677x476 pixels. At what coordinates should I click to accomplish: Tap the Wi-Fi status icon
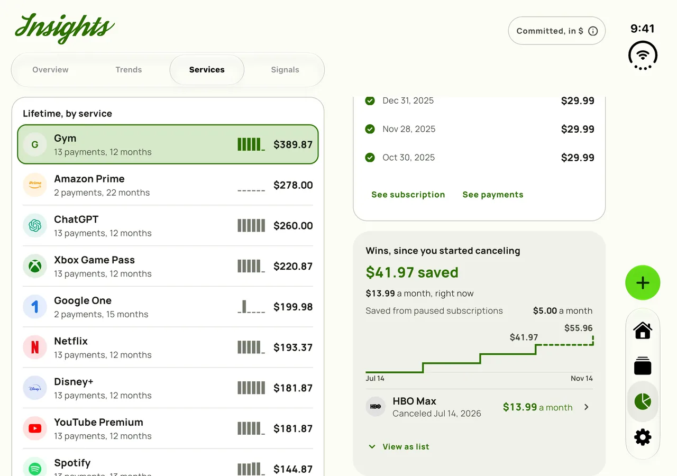[x=643, y=56]
